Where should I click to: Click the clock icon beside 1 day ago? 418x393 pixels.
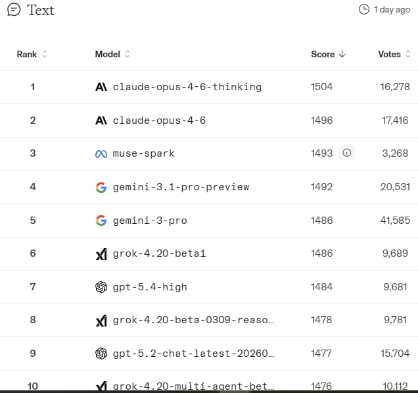click(x=363, y=9)
